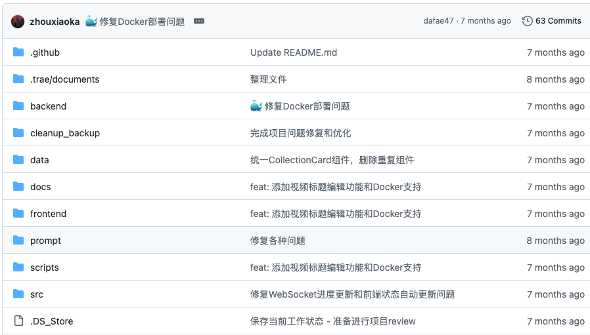Click '8 months ago' in prompt row

click(555, 241)
